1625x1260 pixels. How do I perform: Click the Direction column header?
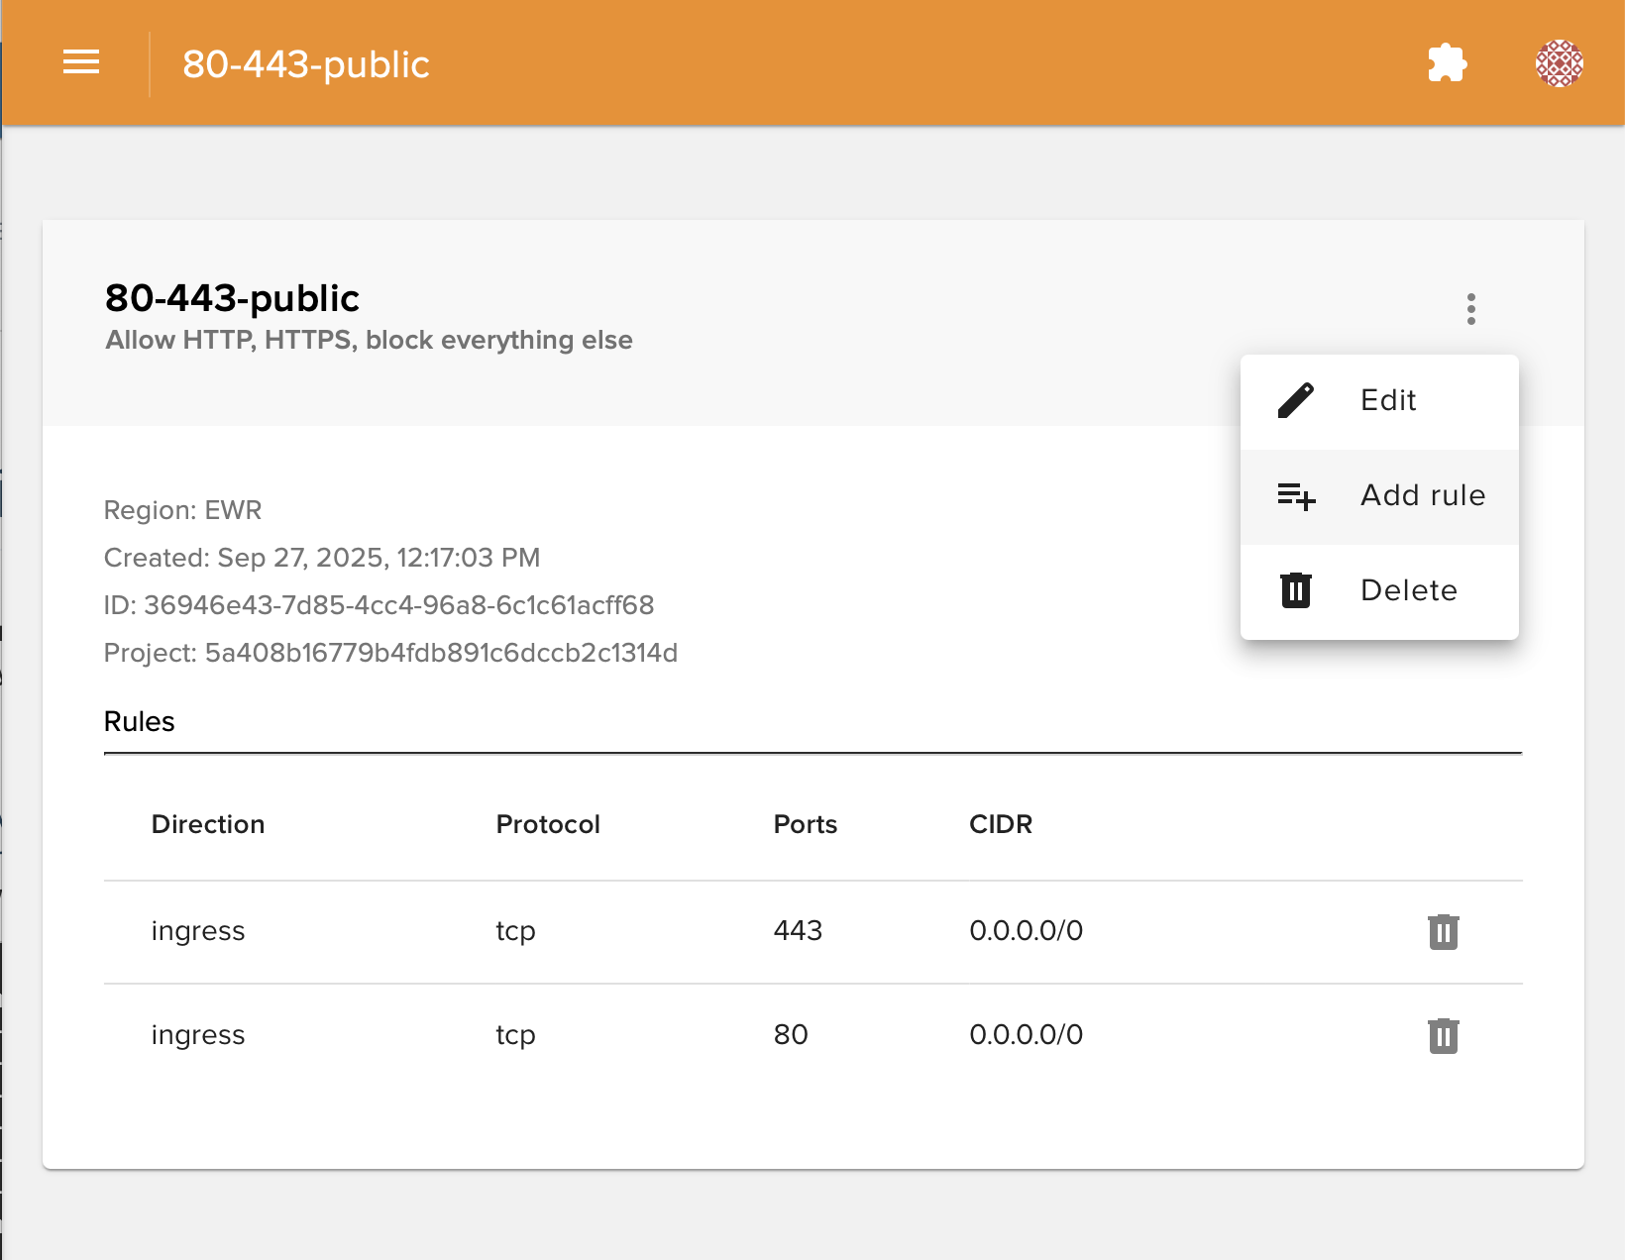(208, 824)
